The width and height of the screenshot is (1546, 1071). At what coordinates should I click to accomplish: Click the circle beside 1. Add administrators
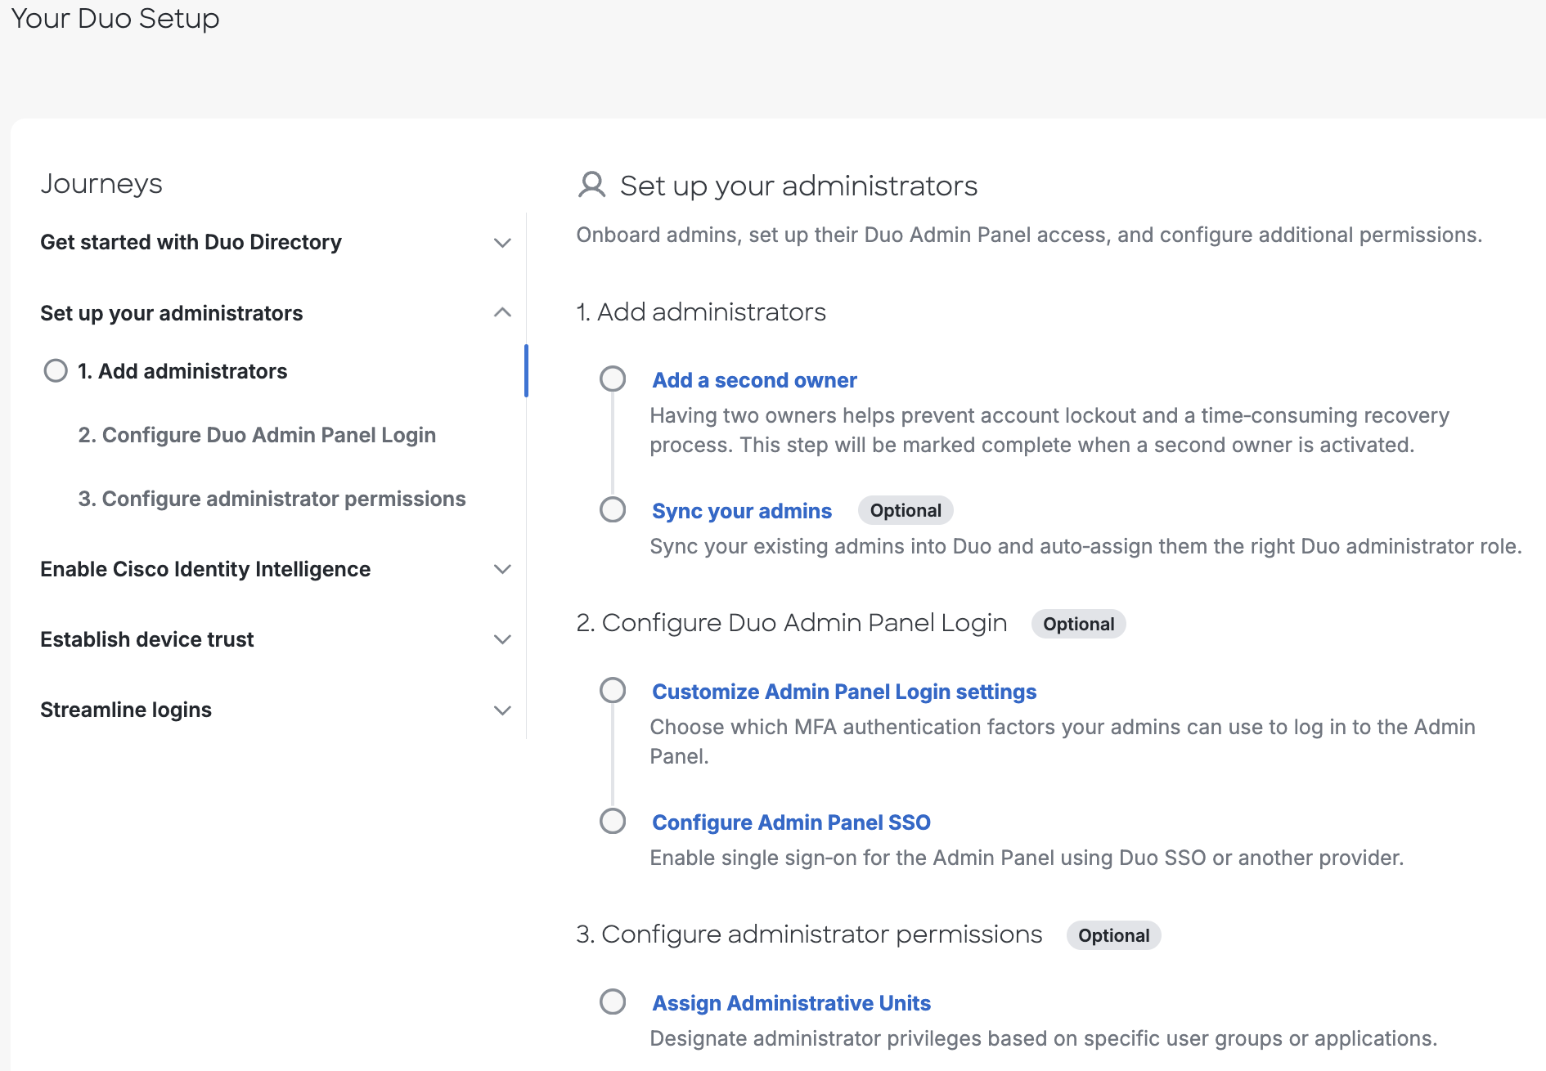(x=55, y=370)
